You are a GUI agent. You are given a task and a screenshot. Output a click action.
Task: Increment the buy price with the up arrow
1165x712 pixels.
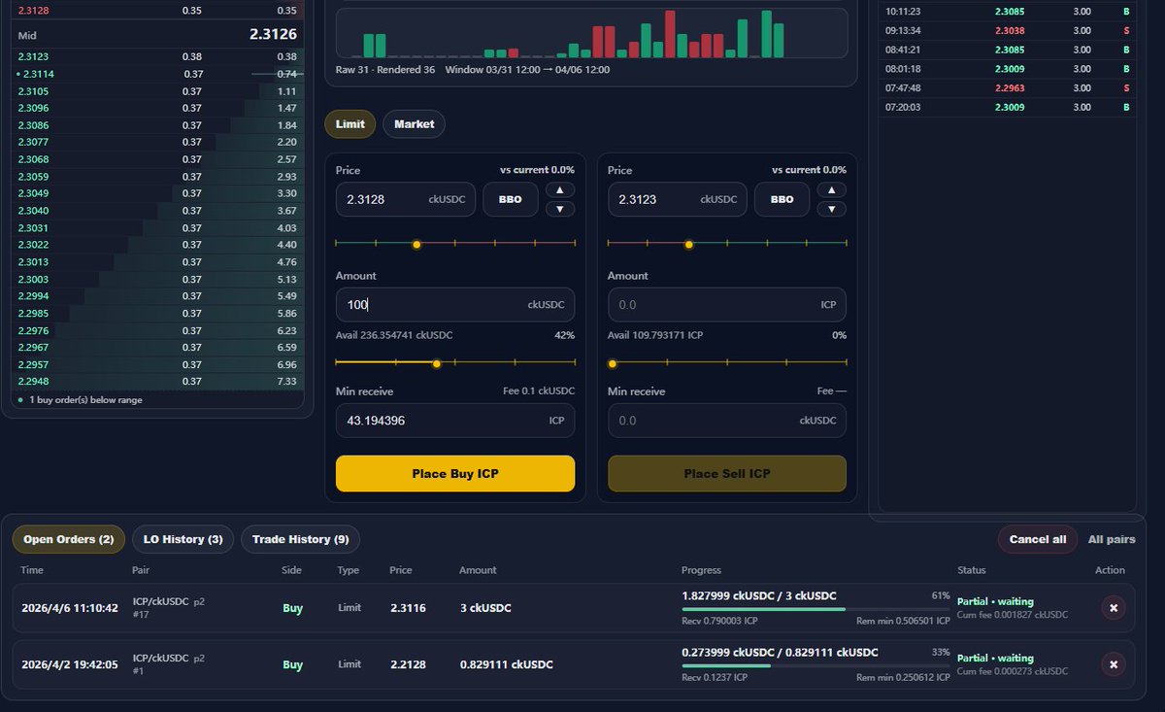click(559, 190)
